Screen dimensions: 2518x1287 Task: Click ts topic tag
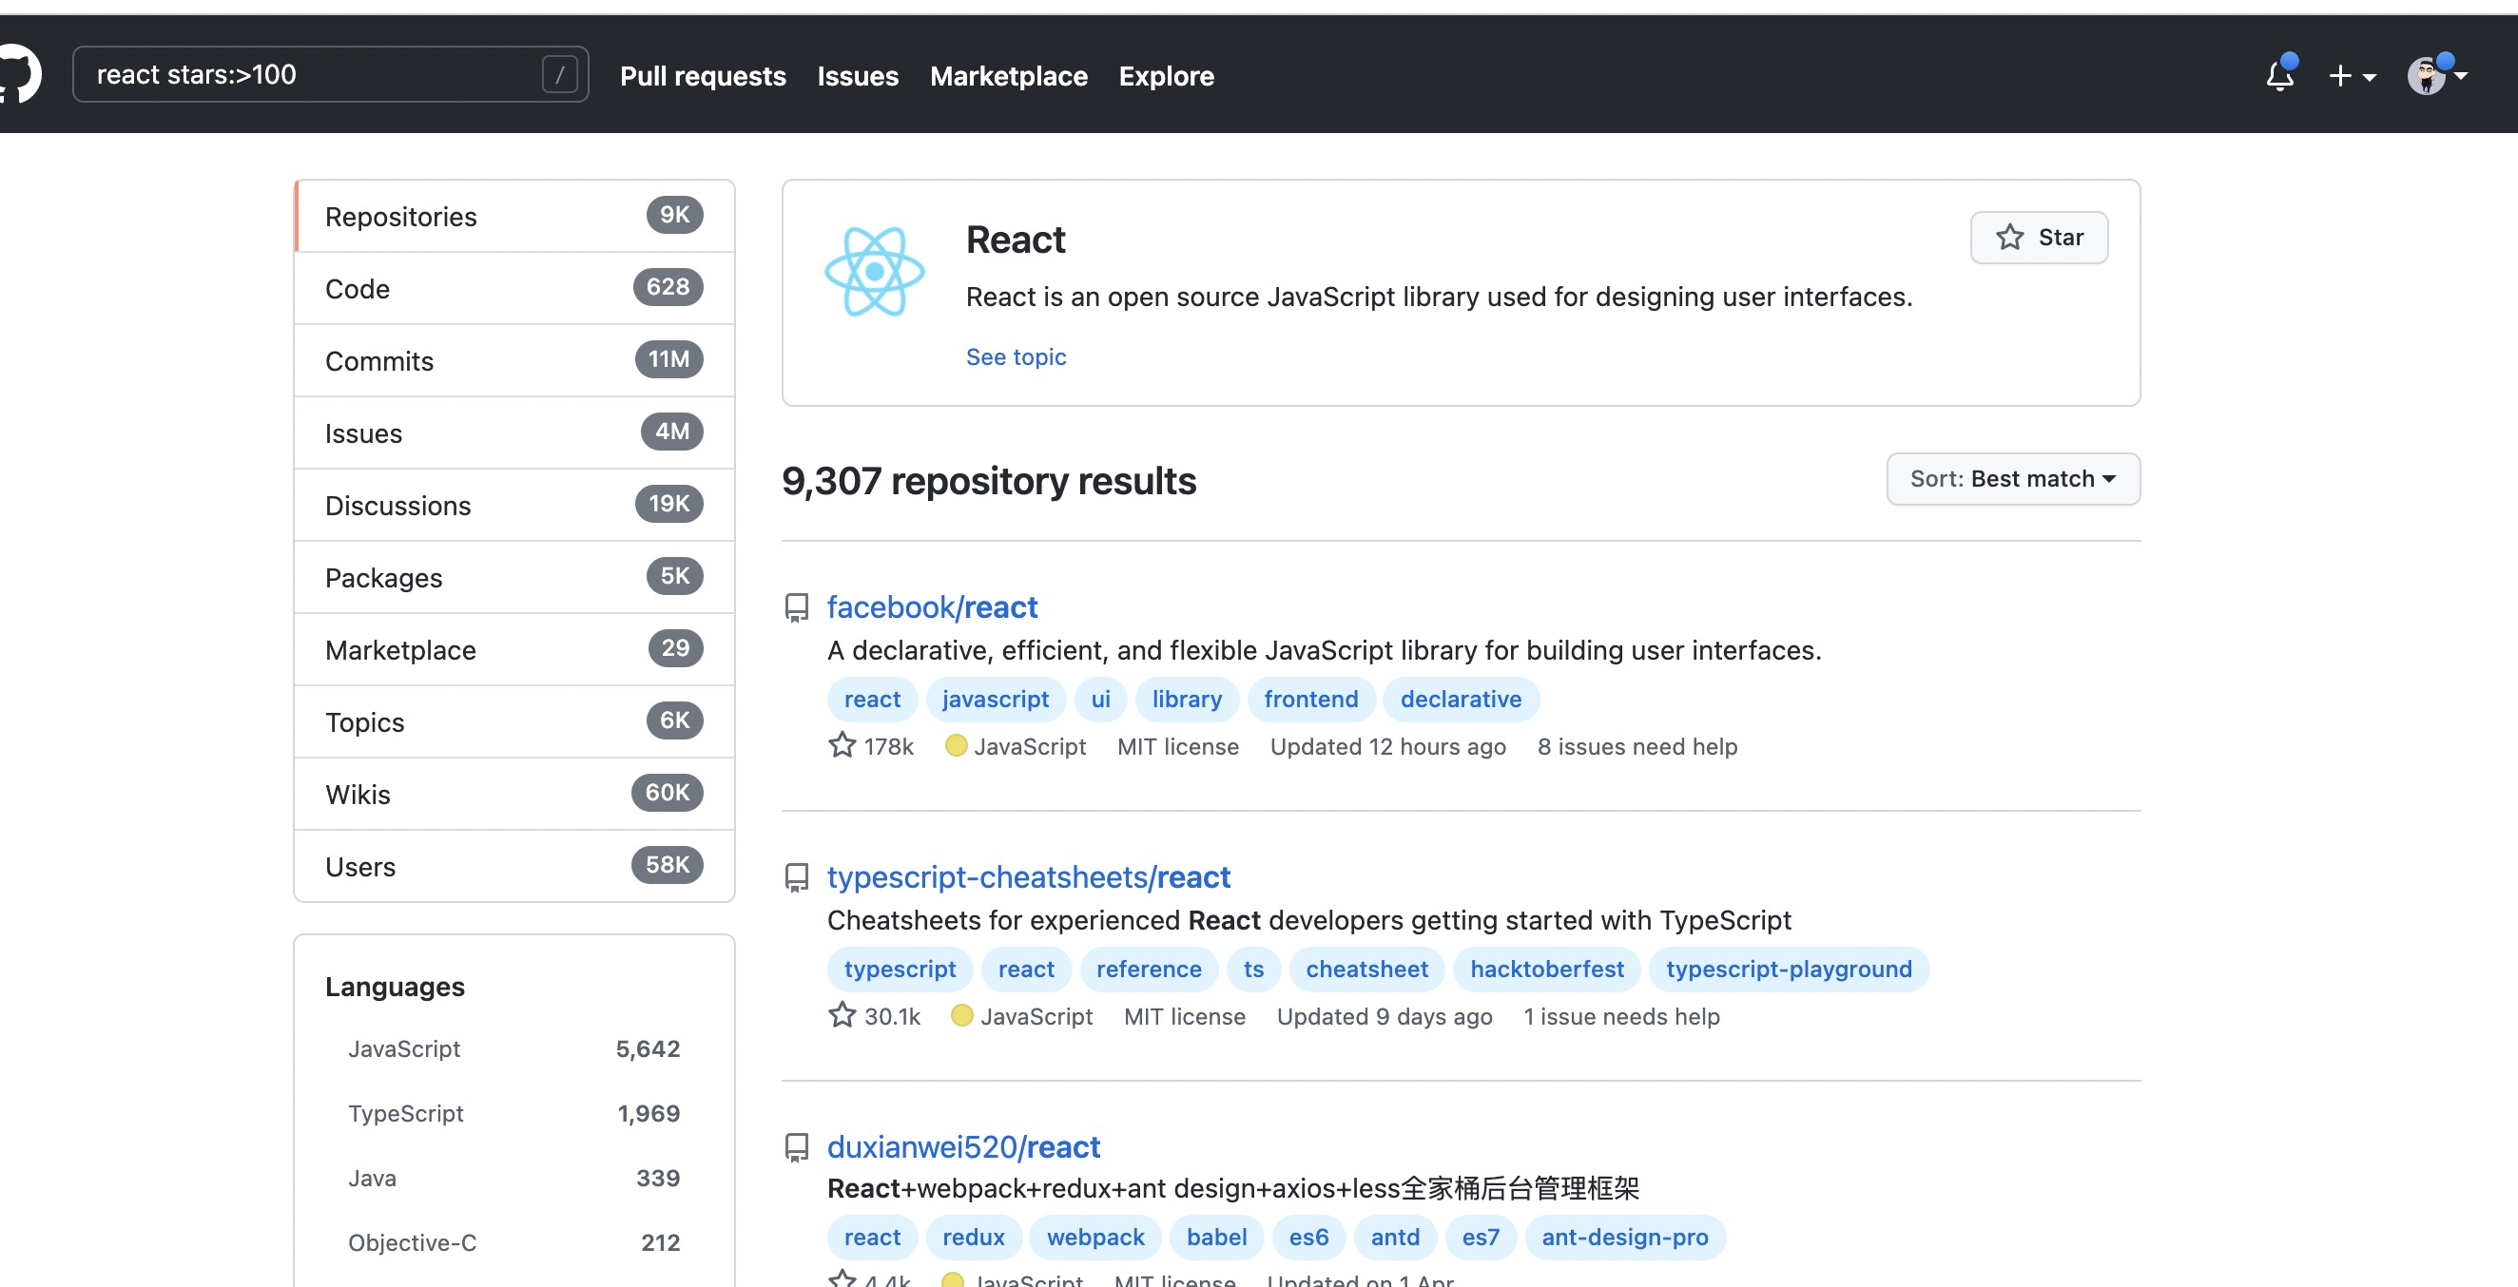point(1253,969)
